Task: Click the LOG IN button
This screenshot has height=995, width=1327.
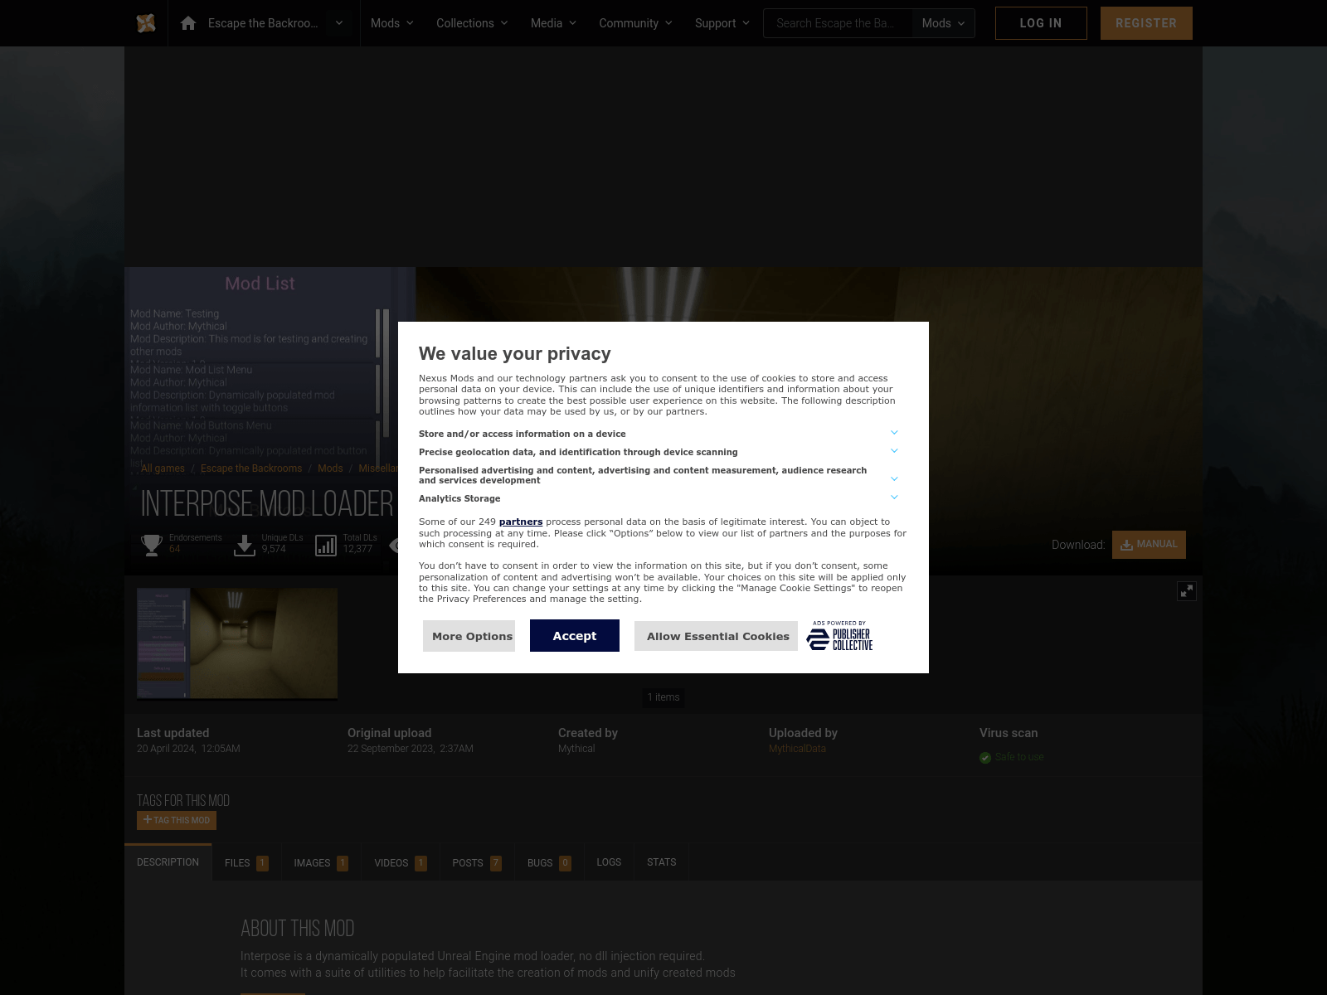Action: click(x=1041, y=23)
